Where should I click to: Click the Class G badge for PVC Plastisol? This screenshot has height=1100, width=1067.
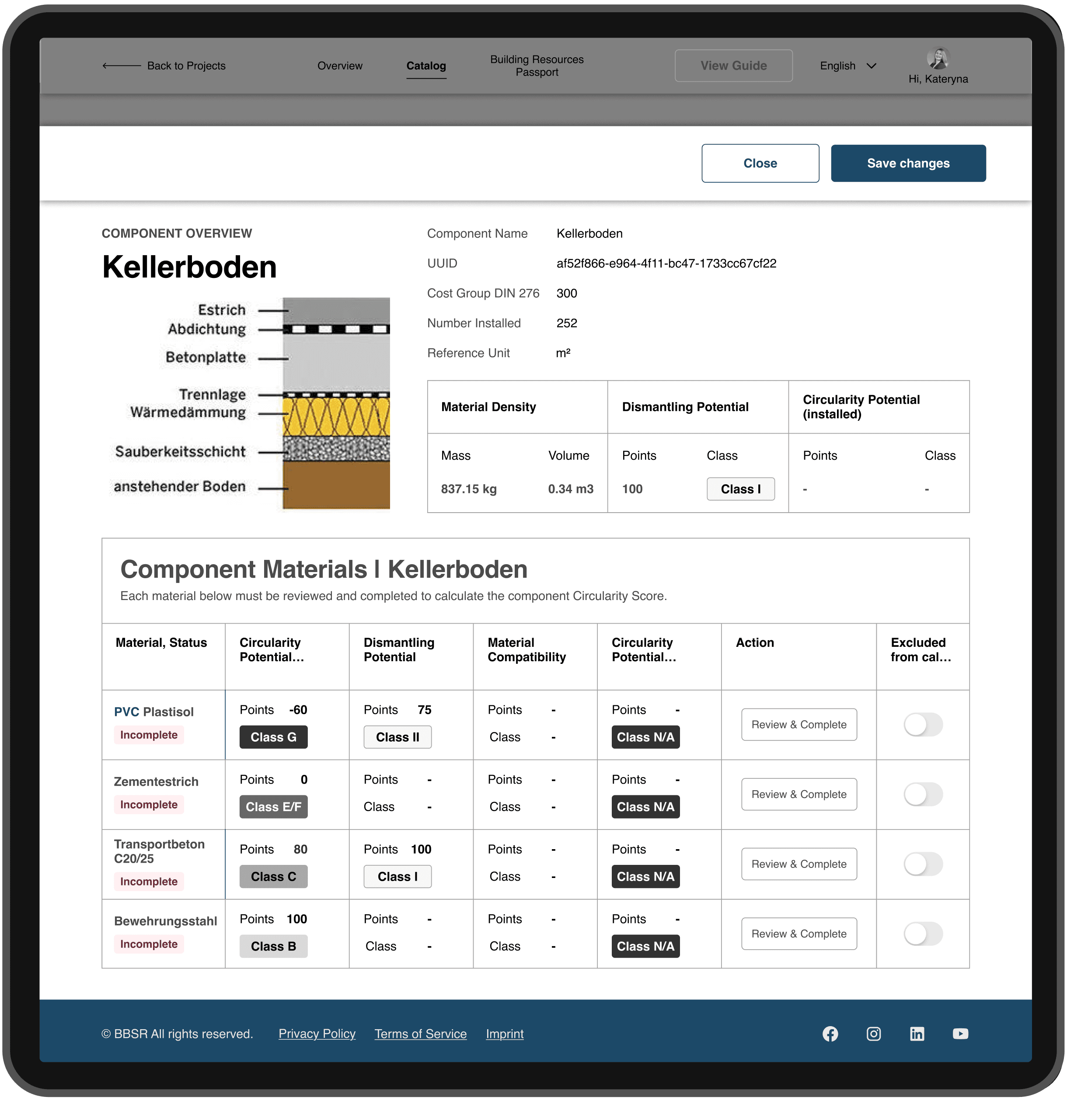coord(273,737)
